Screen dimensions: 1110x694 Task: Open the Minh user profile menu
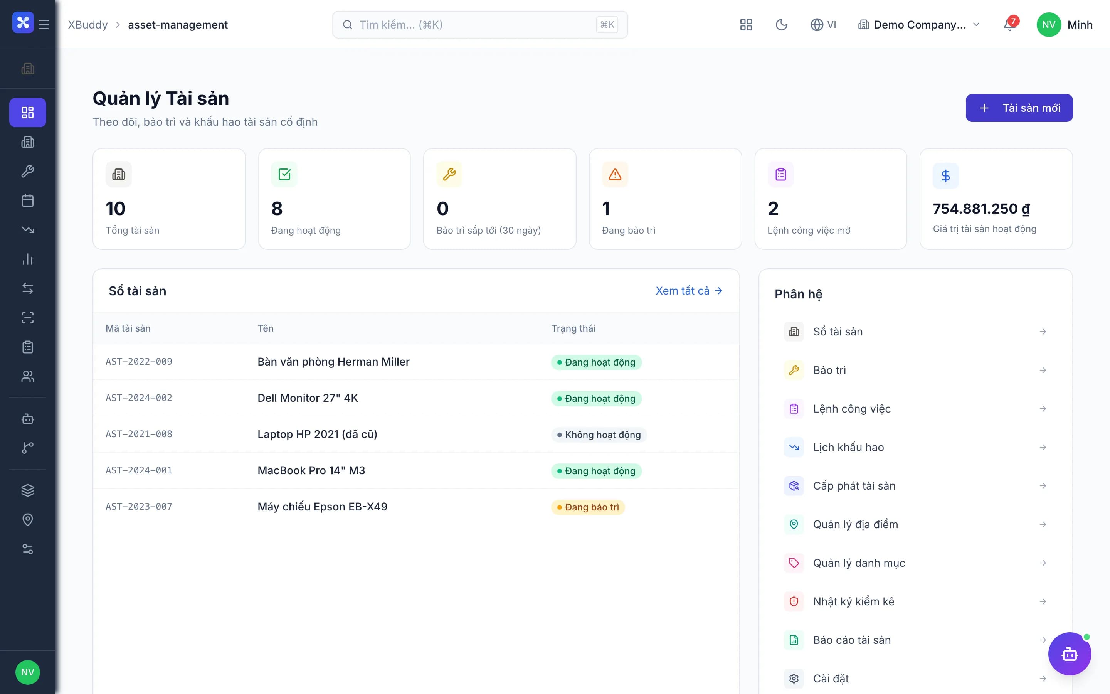(x=1065, y=25)
